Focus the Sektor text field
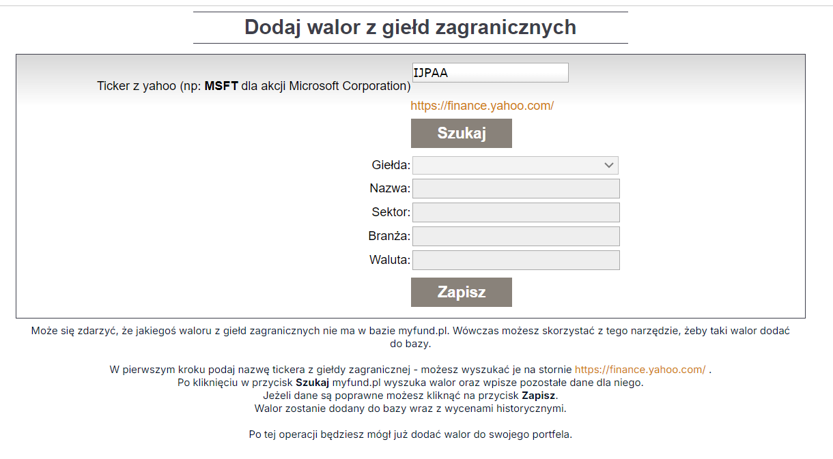This screenshot has width=833, height=459. click(x=516, y=212)
